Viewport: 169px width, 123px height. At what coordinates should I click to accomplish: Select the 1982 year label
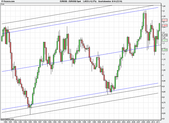coord(15,122)
